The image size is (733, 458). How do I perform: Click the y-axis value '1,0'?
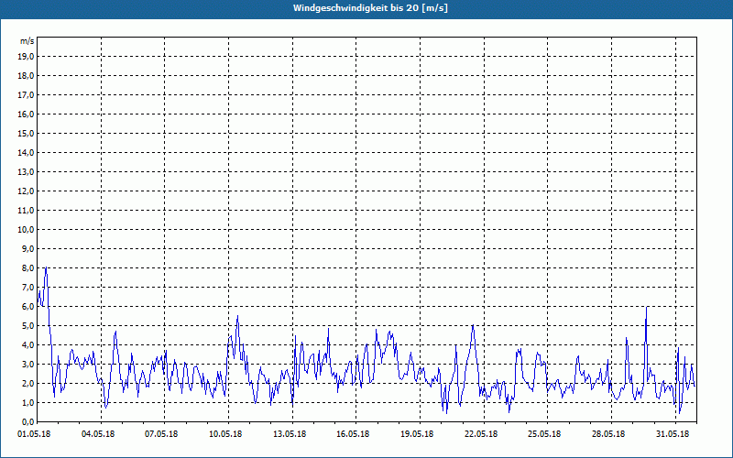tap(27, 402)
